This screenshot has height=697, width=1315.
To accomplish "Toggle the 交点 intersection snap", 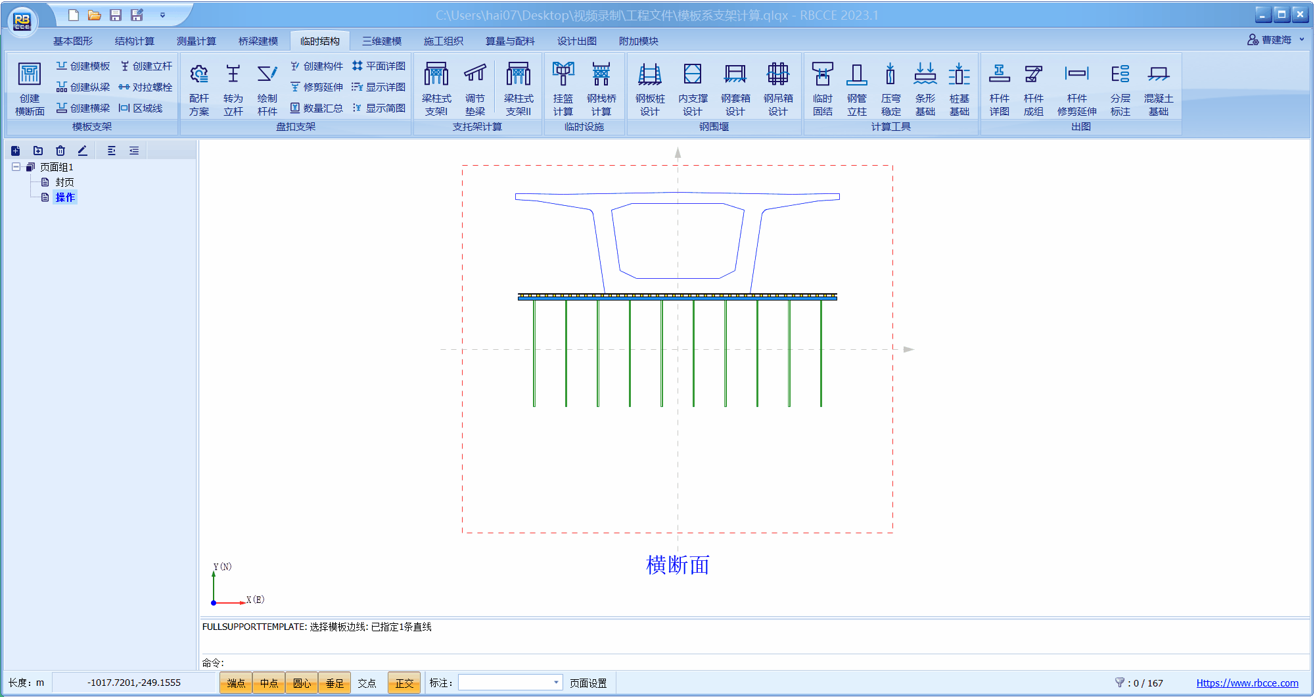I will coord(367,683).
